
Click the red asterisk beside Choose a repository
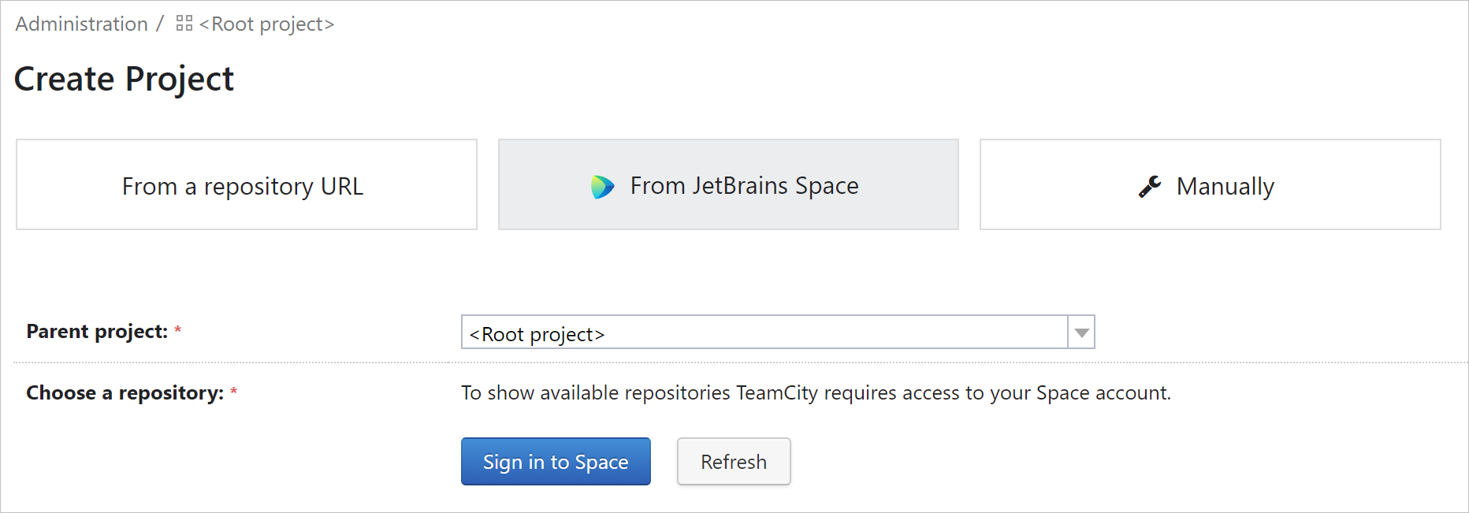(234, 392)
